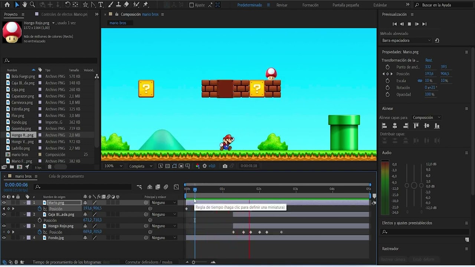Toggle the Scale constrain proportions link
The image size is (475, 267).
click(420, 80)
